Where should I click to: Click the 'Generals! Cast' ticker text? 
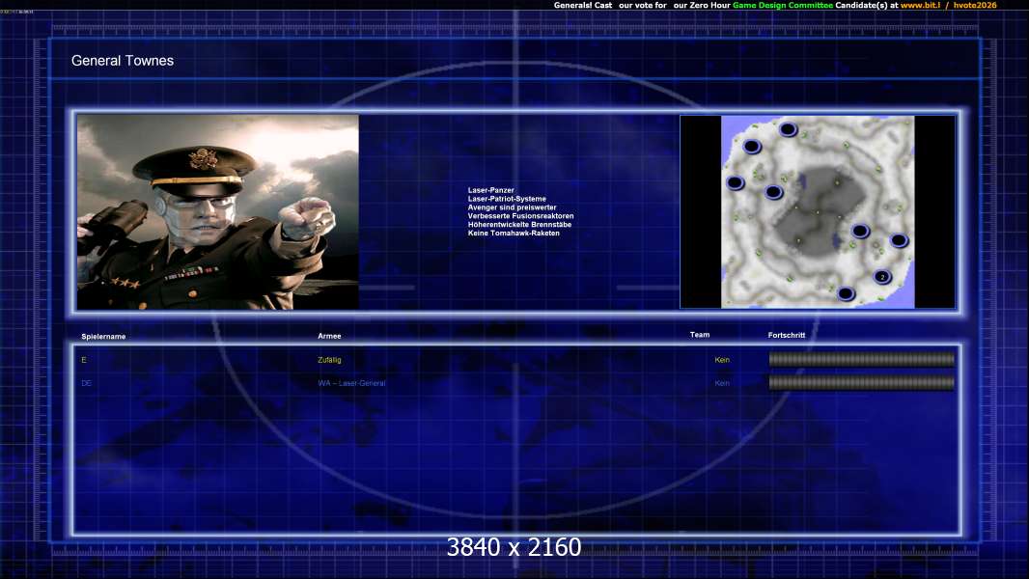[x=583, y=5]
